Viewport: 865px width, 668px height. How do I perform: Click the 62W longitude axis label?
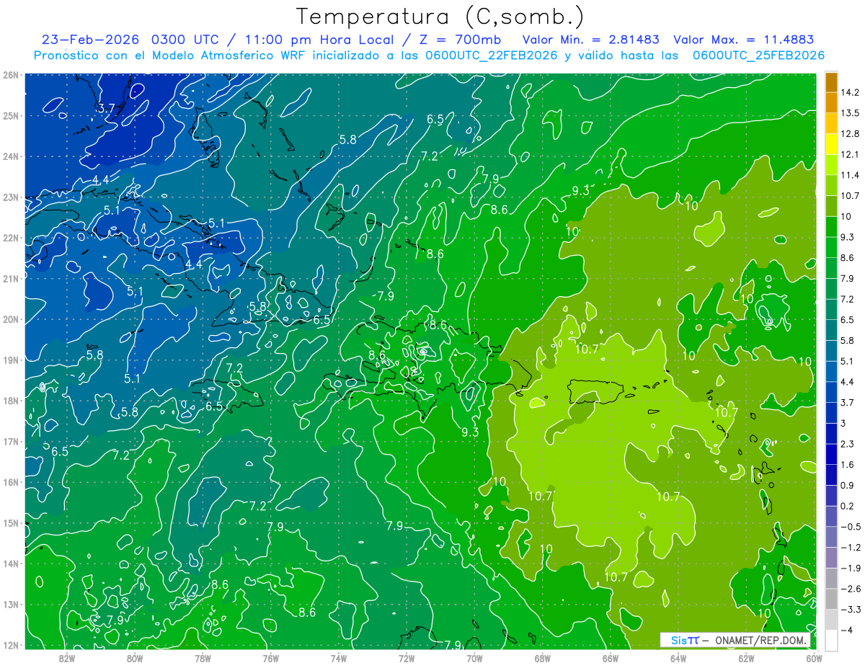point(746,659)
